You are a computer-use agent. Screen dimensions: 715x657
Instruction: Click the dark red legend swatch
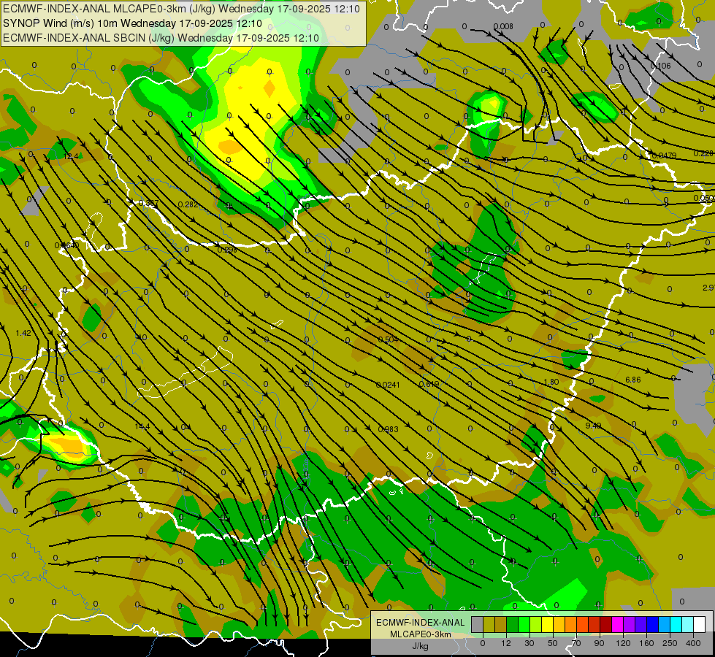[x=606, y=624]
